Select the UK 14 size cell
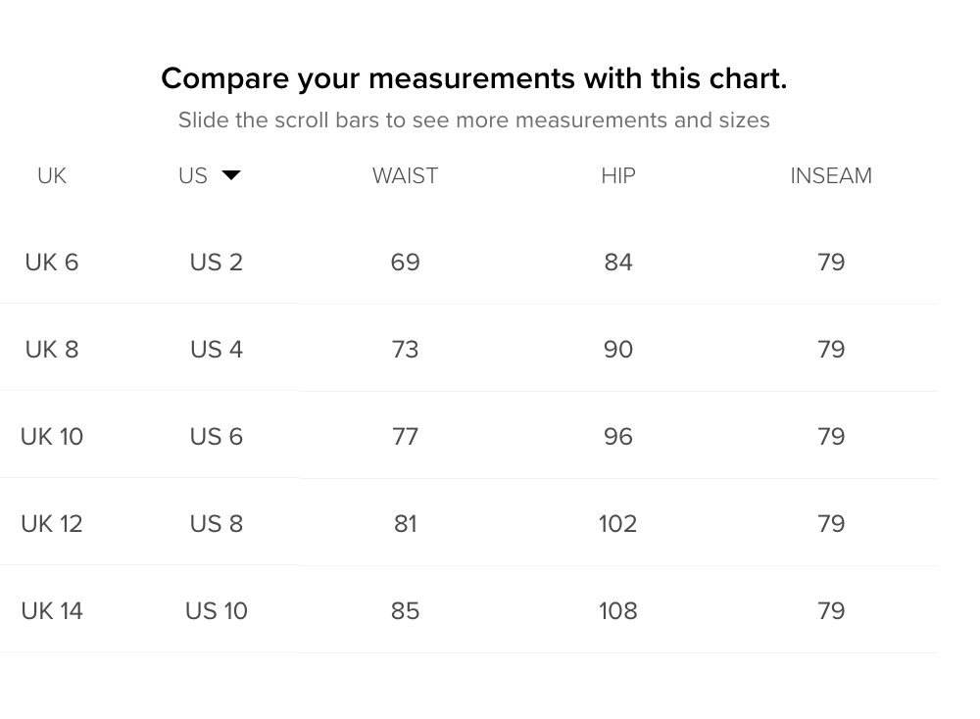The width and height of the screenshot is (980, 719). click(52, 611)
